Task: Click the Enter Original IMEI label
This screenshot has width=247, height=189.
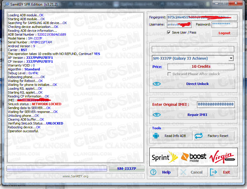Action: [171, 105]
